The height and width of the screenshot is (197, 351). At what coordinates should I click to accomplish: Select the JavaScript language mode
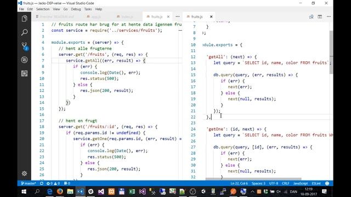[x=301, y=183]
